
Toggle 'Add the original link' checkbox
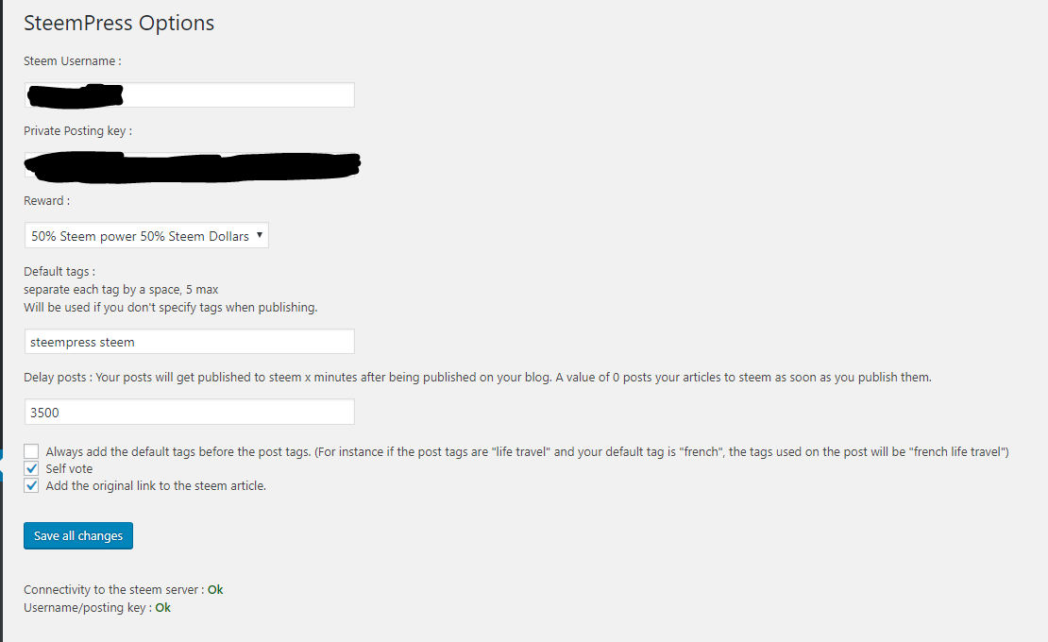pos(32,486)
